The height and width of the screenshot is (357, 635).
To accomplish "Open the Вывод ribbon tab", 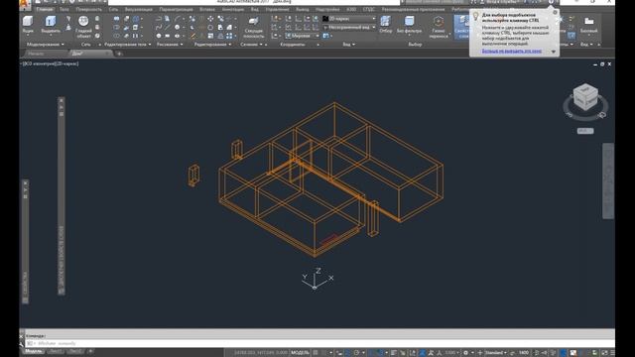I will coord(302,9).
